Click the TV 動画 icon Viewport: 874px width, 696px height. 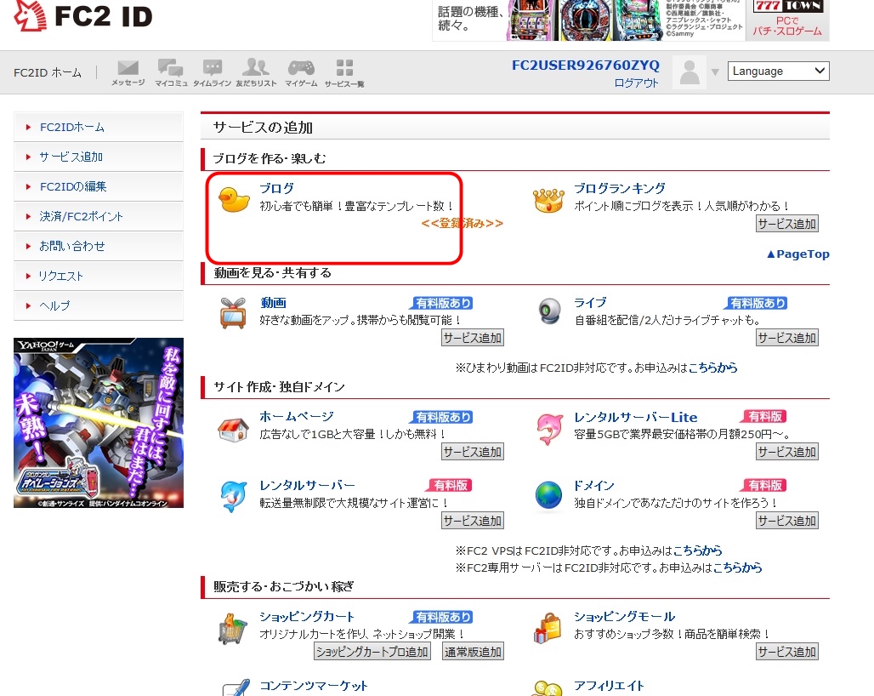pyautogui.click(x=233, y=313)
